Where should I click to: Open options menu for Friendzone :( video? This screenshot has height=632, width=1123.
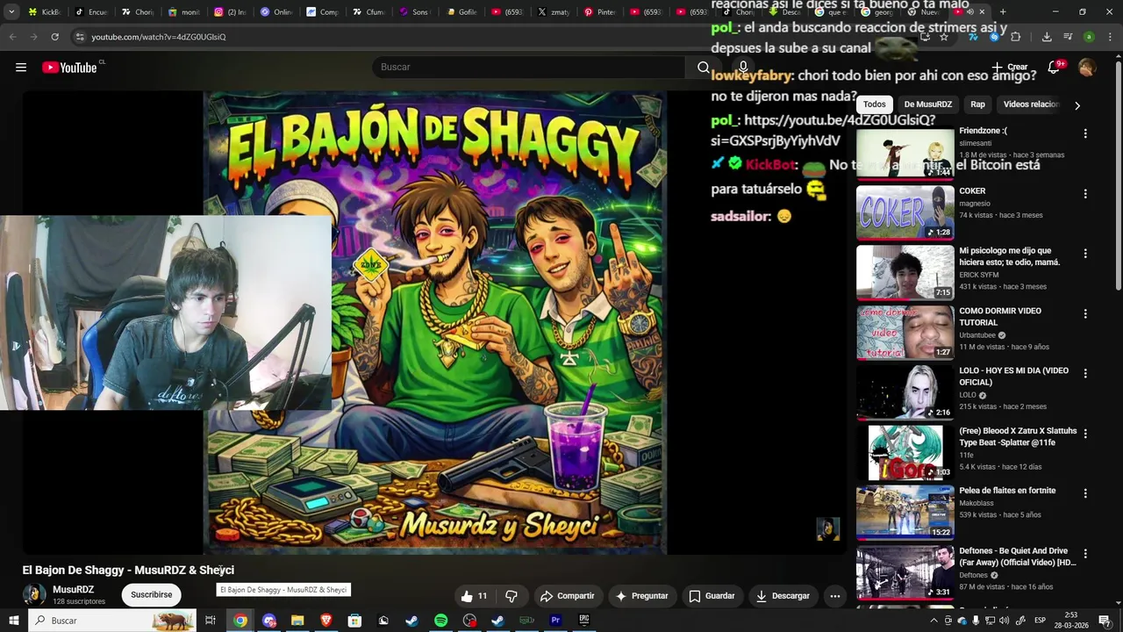pos(1085,133)
